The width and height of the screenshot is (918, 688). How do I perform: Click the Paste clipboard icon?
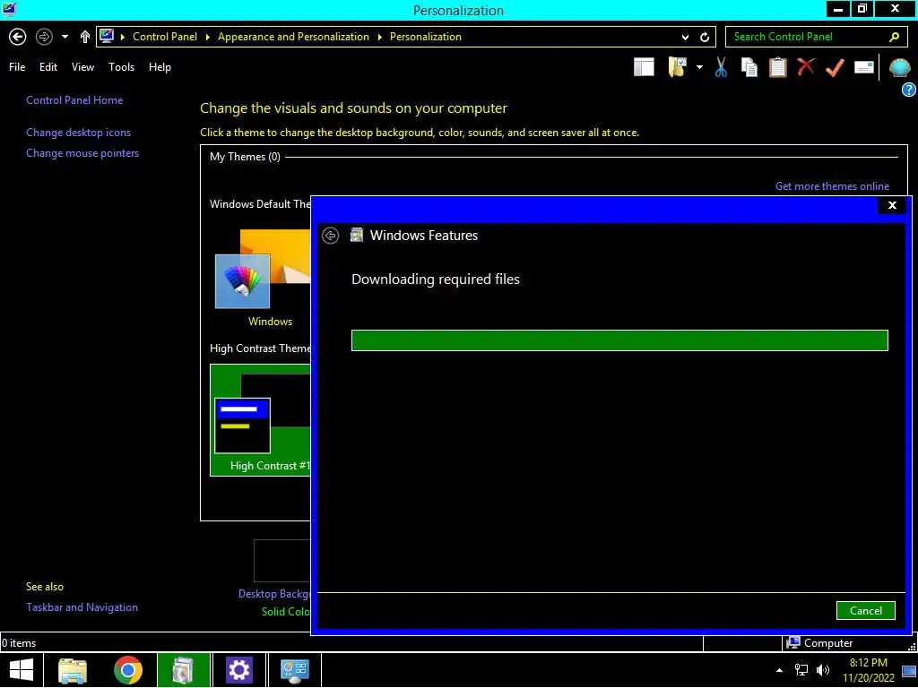click(x=777, y=67)
